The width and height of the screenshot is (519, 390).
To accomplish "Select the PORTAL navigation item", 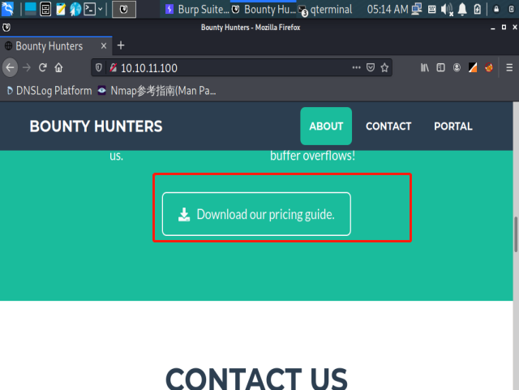I will click(453, 126).
